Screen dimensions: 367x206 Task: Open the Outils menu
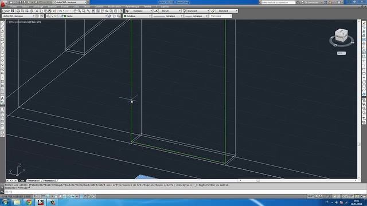point(76,7)
